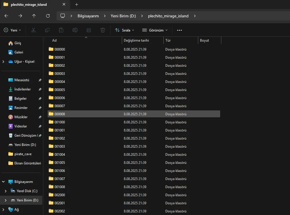Expand the Ağ network node
290x215 pixels.
coord(3,210)
